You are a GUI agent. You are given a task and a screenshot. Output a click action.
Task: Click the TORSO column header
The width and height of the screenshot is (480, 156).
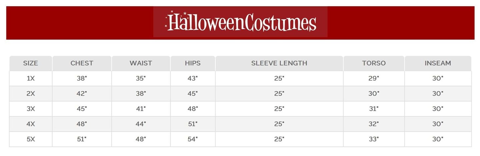374,63
